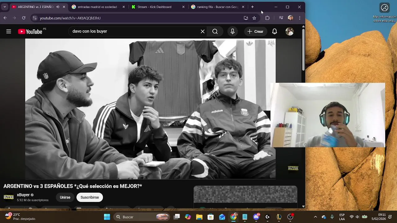Screen dimensions: 397x223
Task: Open YouTube notifications bell
Action: pos(274,31)
